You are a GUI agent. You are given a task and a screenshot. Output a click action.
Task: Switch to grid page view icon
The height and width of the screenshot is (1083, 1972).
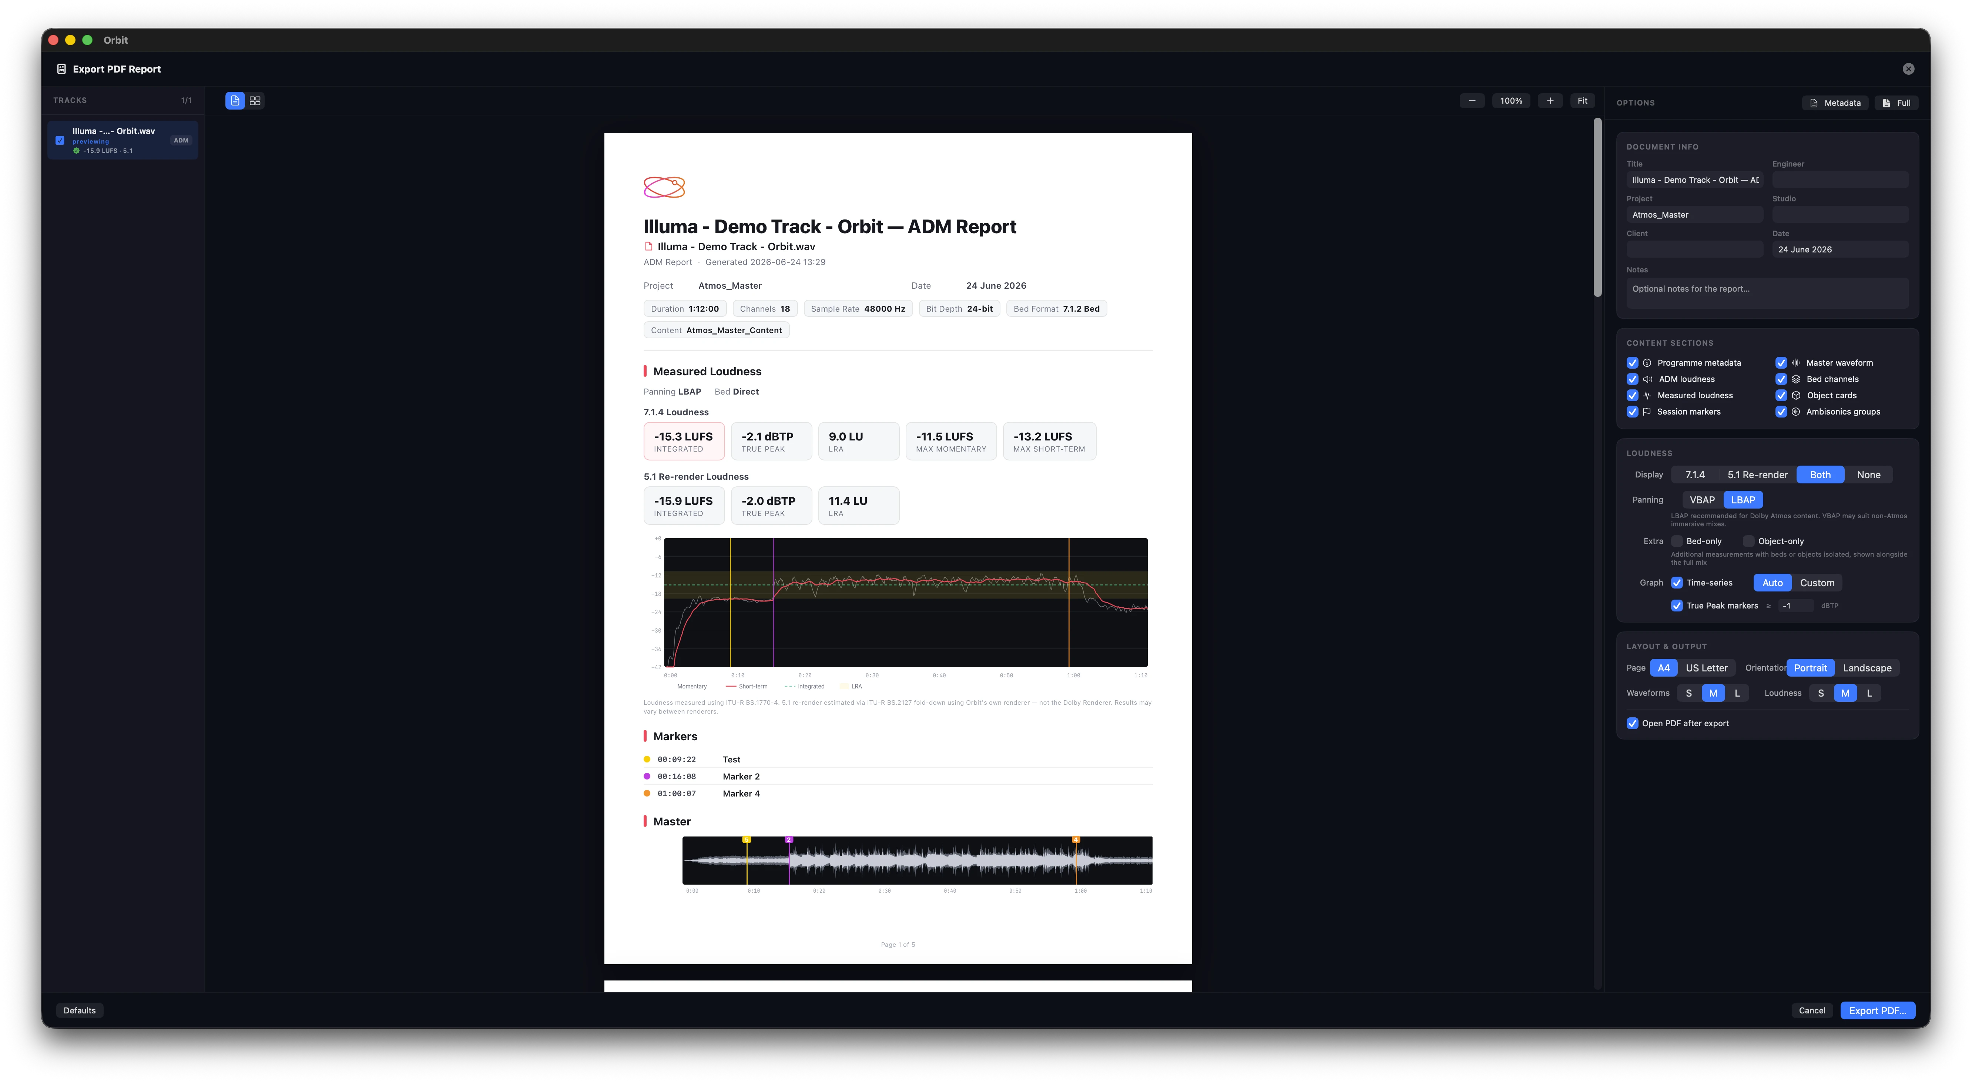pyautogui.click(x=255, y=100)
